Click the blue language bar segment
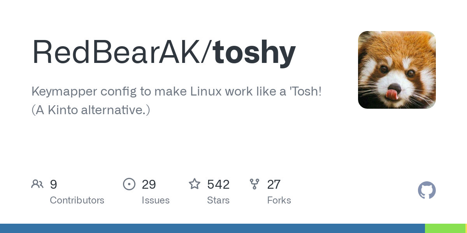This screenshot has height=233, width=467. click(x=212, y=228)
